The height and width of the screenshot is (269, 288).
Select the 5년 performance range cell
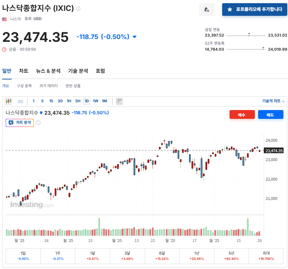click(x=231, y=256)
